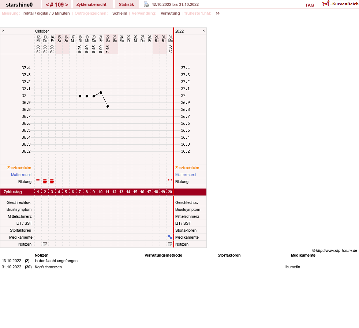The image size is (359, 328).
Task: Click the right Zervixschleim label
Action: pos(187,168)
